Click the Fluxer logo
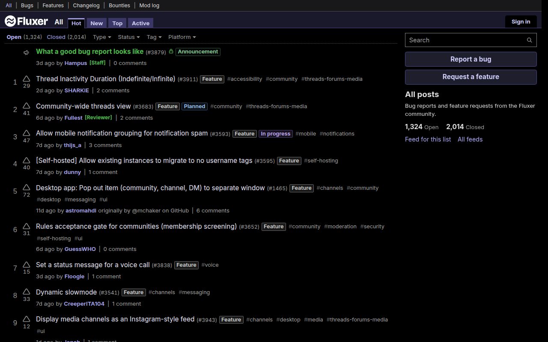This screenshot has width=548, height=342. coord(26,21)
